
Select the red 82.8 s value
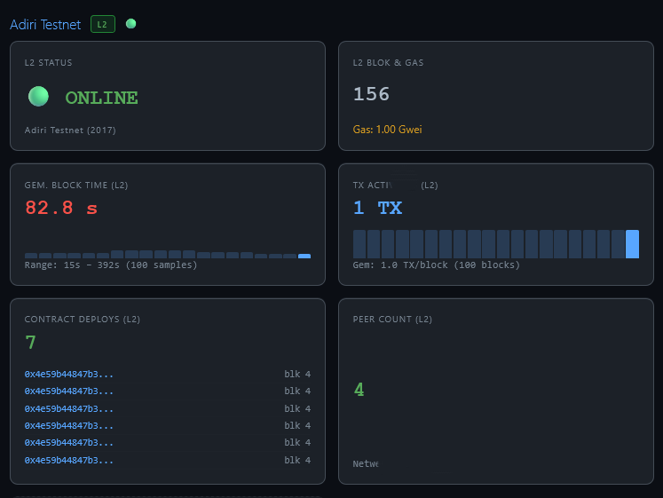point(61,208)
